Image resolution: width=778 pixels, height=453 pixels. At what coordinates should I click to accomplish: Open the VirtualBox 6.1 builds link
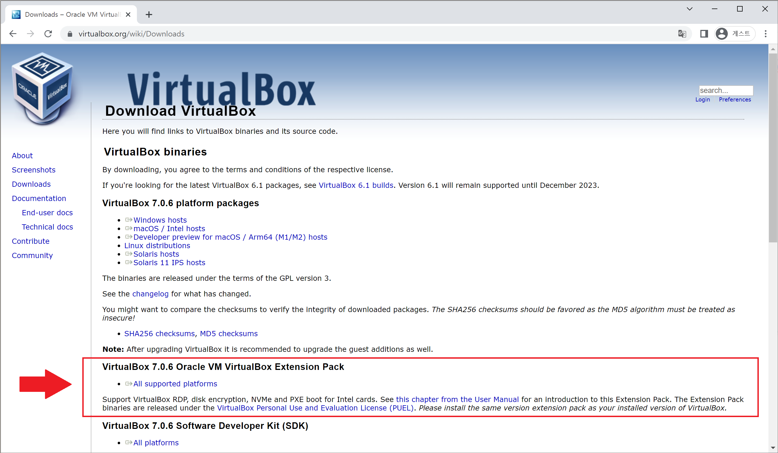tap(356, 185)
